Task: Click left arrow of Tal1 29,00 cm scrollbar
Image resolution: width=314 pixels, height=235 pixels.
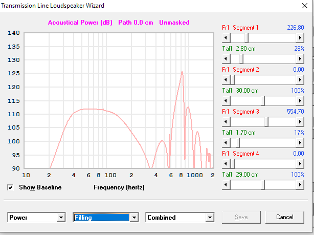Action: tap(226, 185)
